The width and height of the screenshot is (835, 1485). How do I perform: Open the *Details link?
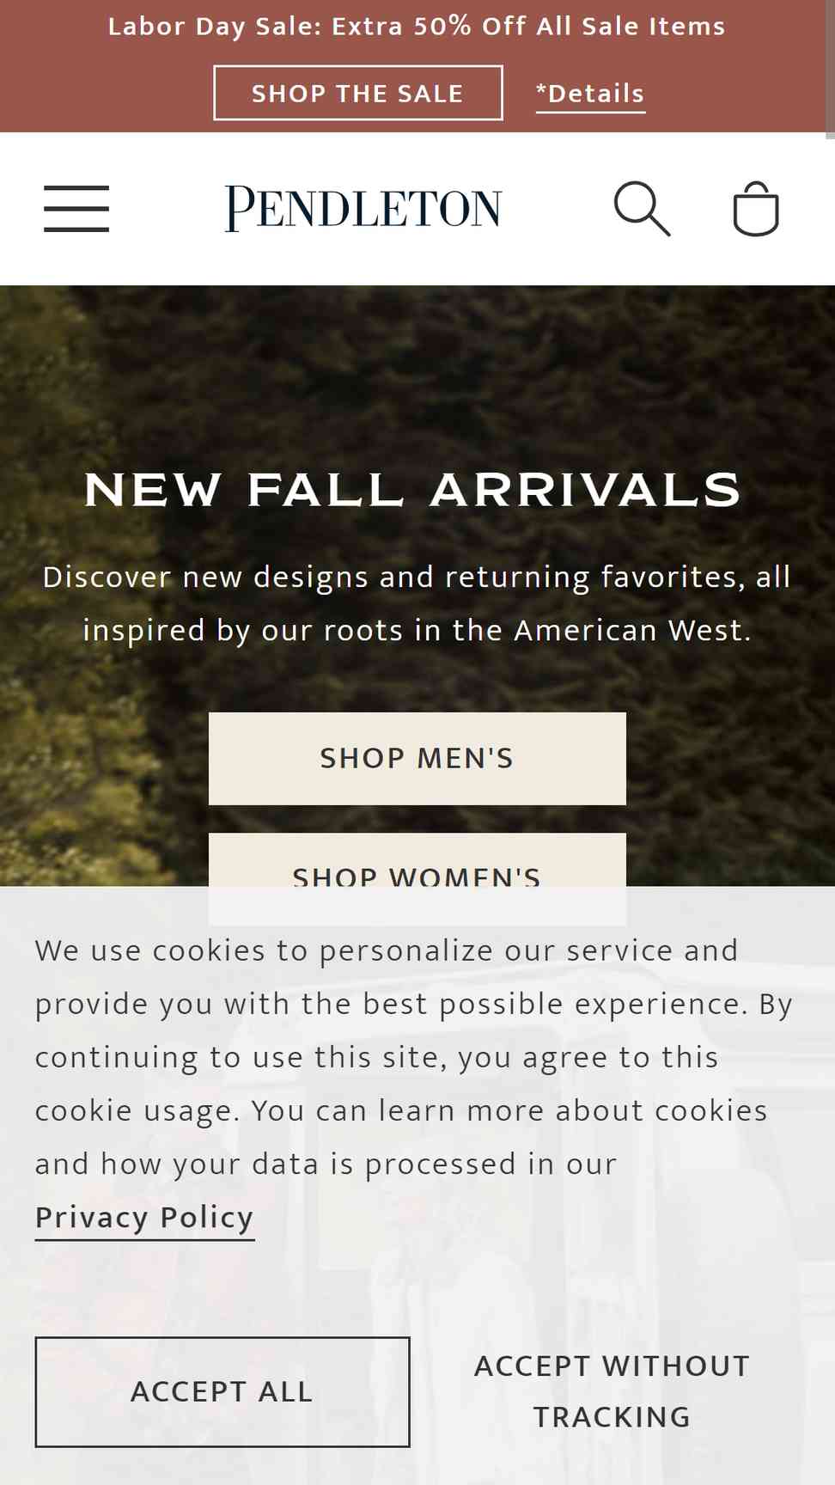pos(590,94)
